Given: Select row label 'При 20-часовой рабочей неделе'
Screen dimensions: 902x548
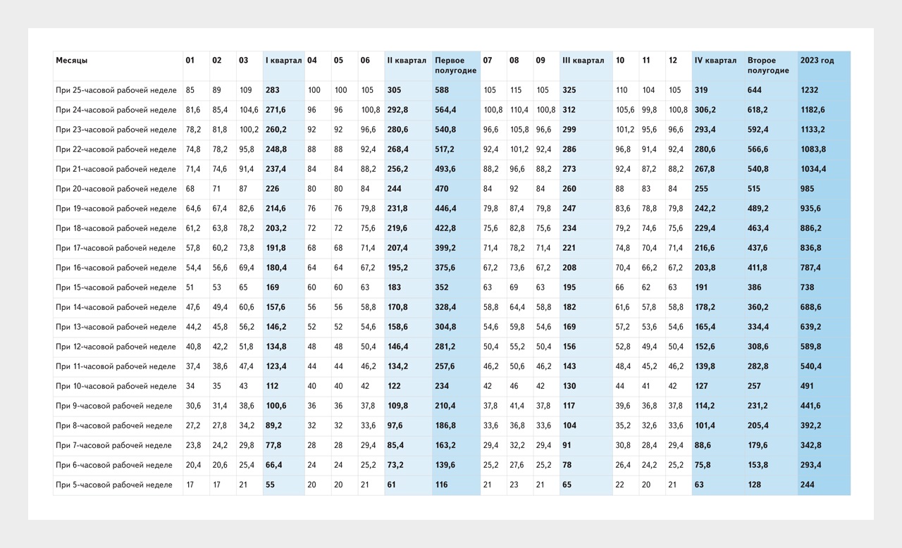Looking at the screenshot, I should (116, 189).
